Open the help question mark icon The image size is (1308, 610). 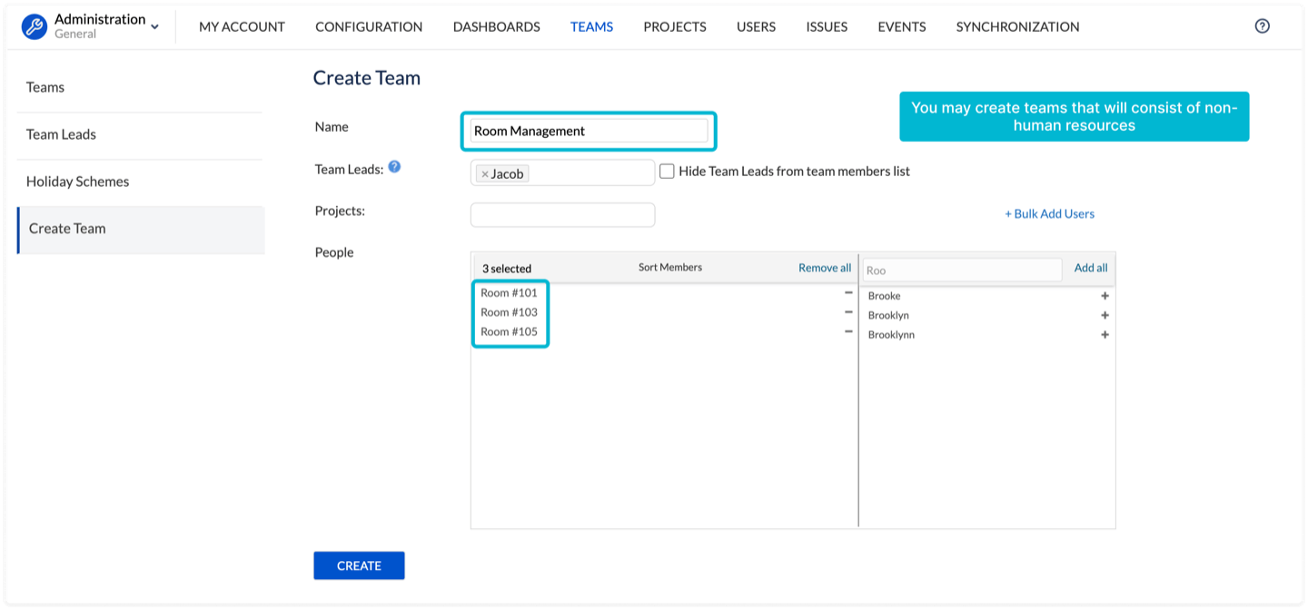coord(1262,26)
